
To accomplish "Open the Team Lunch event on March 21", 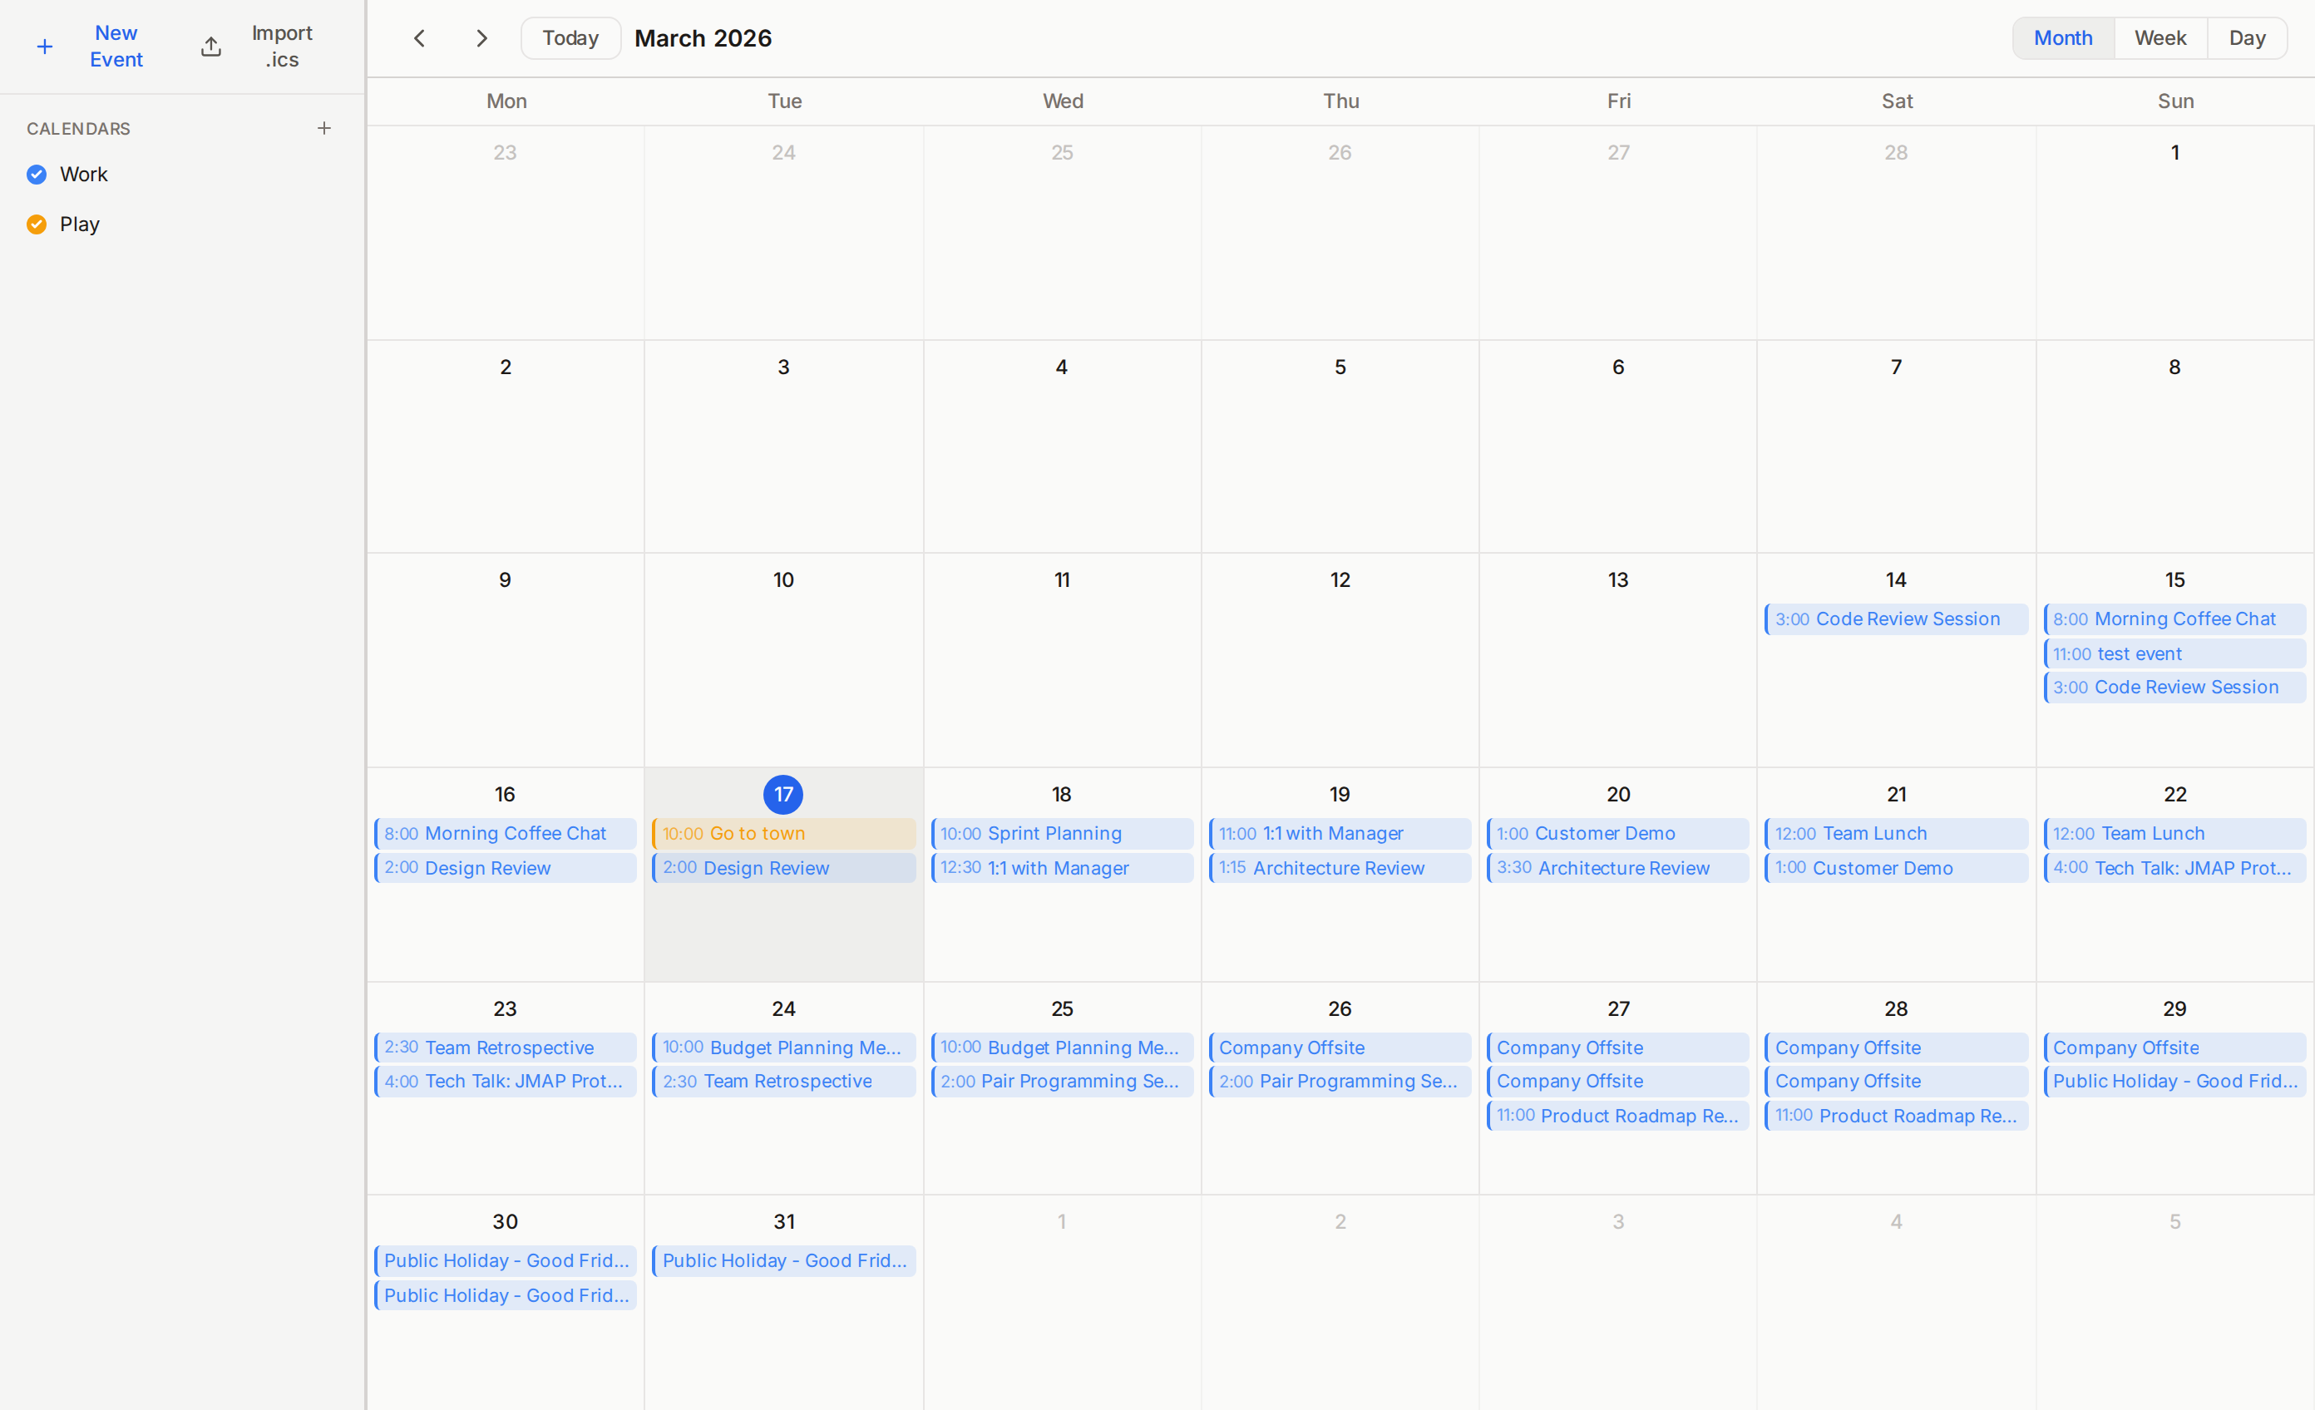I will click(x=1895, y=832).
